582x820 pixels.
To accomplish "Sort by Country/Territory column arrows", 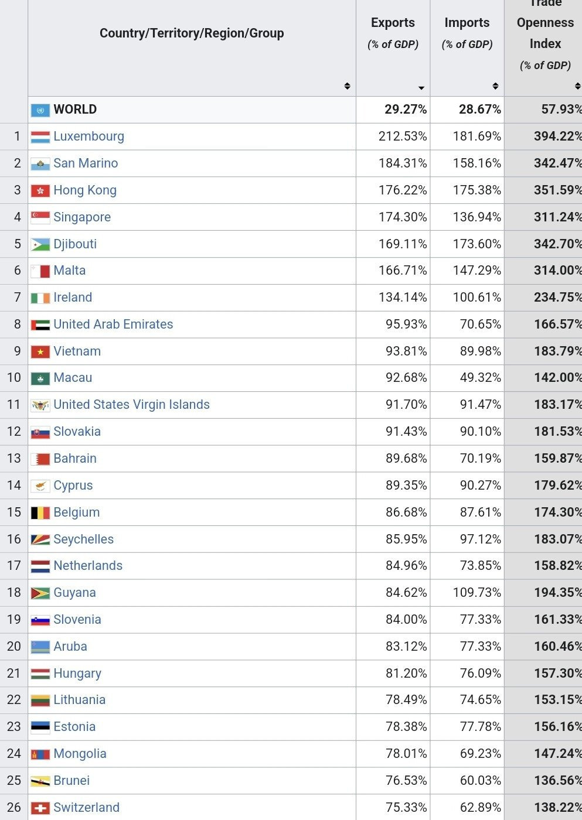I will pos(347,86).
